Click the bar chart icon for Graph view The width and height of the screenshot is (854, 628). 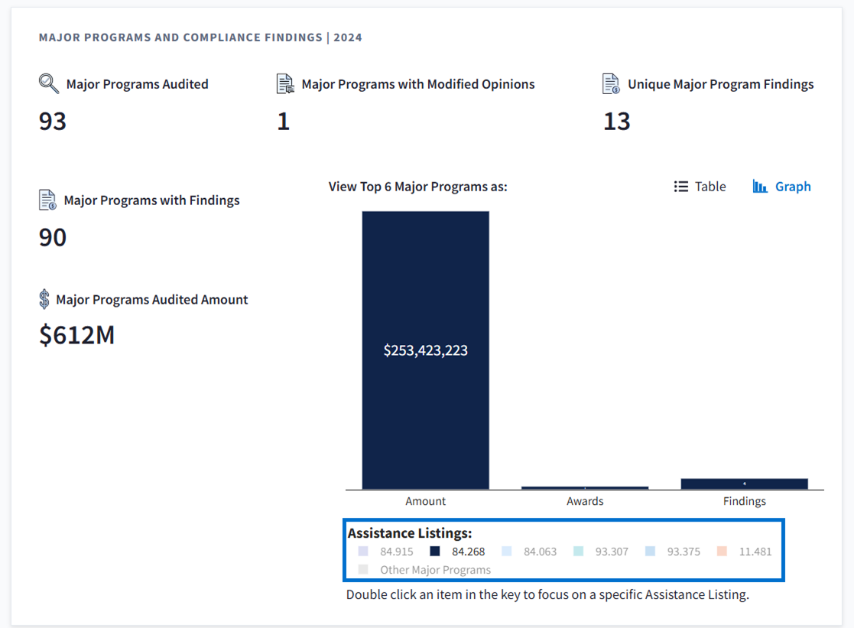click(x=760, y=187)
